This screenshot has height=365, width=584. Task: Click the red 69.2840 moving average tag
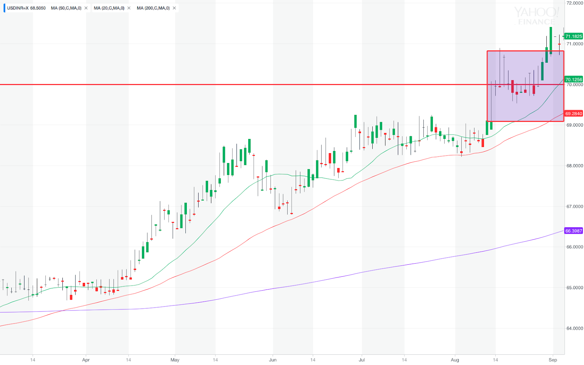click(574, 114)
